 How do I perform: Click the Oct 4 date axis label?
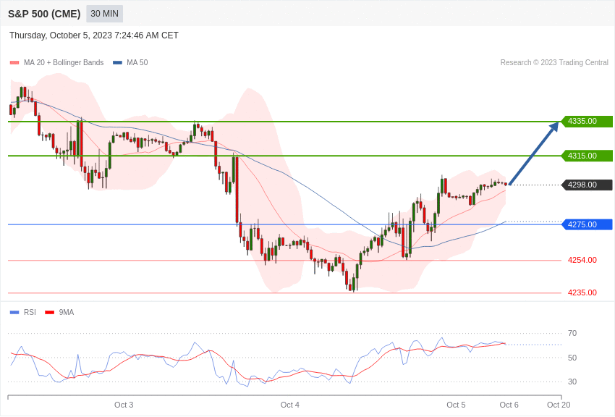pos(290,405)
